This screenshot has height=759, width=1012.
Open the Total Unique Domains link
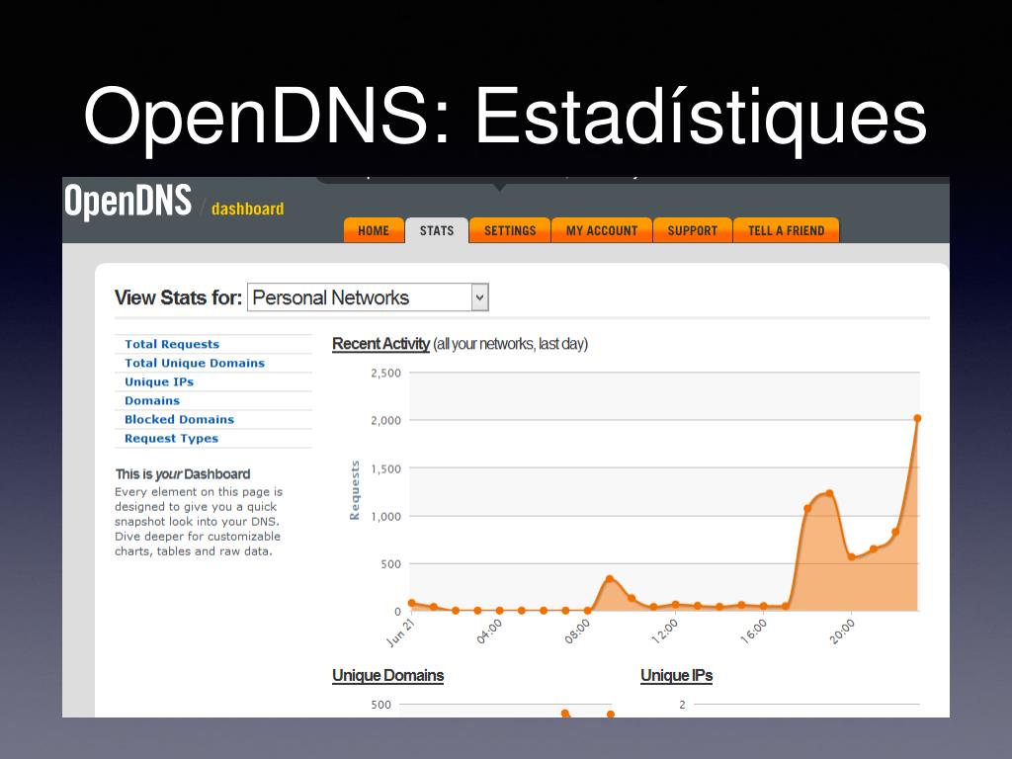195,363
